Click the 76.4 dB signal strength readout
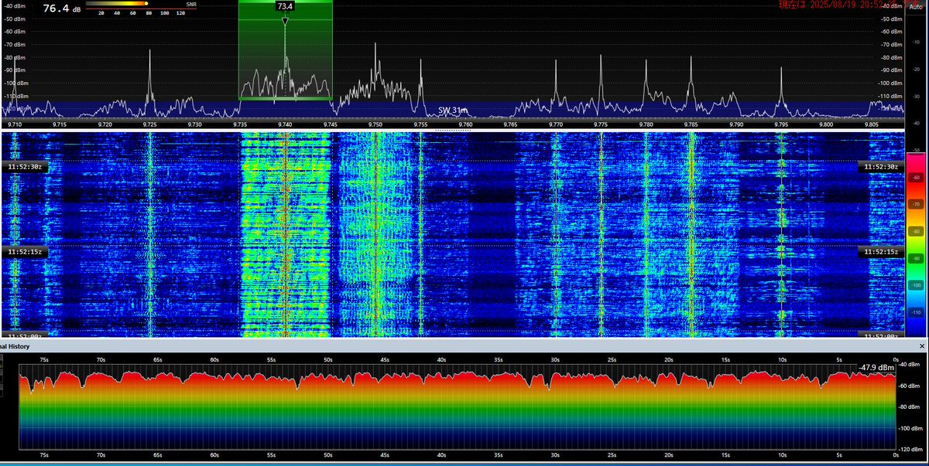929x466 pixels. [60, 7]
